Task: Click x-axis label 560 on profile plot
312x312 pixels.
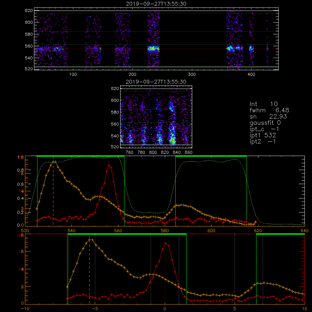Action: point(118,231)
